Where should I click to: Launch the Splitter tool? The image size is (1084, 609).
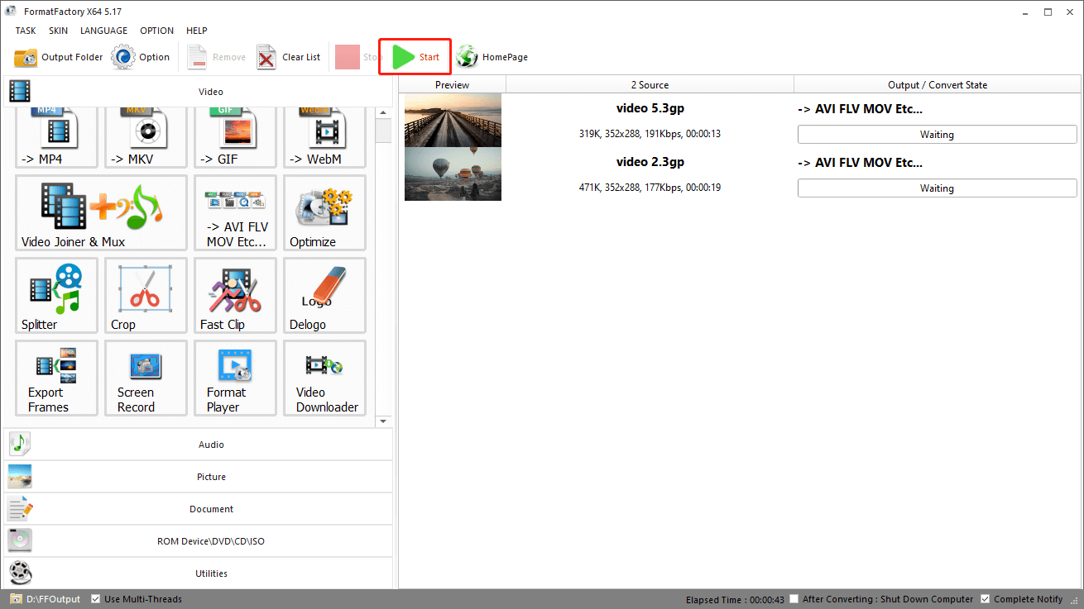56,296
